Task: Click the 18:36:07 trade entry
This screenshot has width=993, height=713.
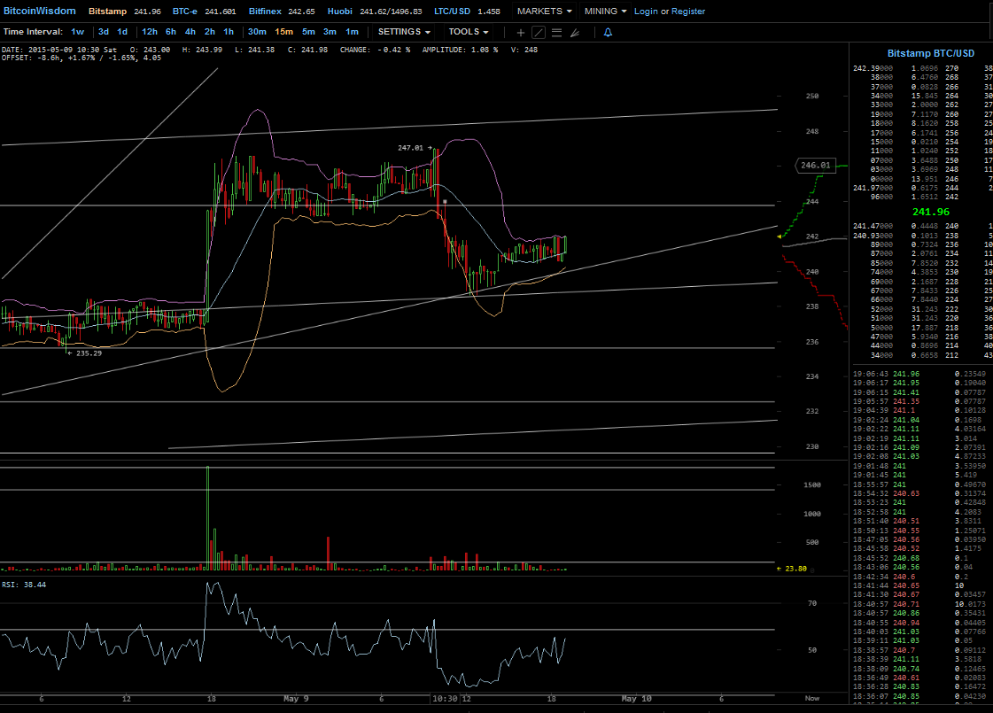Action: tap(919, 696)
